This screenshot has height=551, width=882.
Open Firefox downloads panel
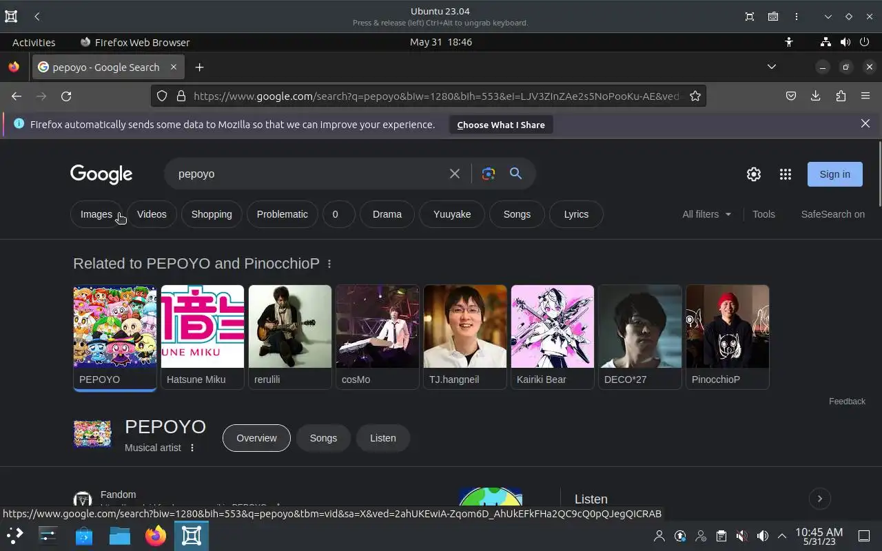816,96
